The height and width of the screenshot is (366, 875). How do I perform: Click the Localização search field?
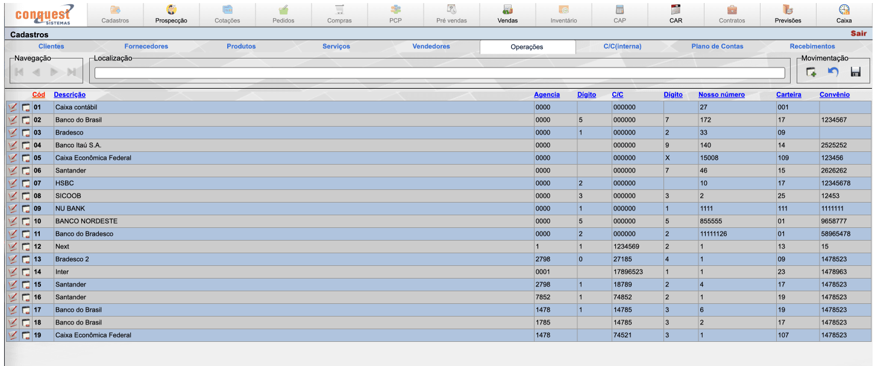point(439,73)
